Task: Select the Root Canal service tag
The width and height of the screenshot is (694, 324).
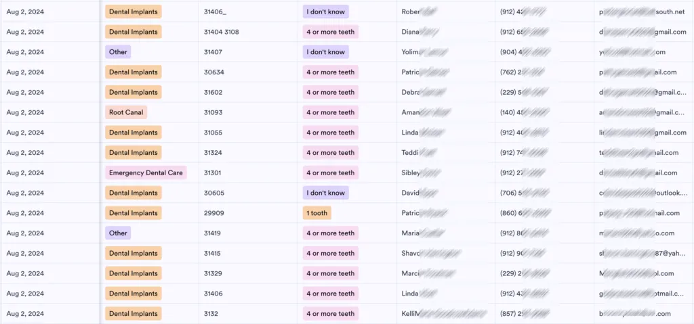Action: (x=125, y=112)
